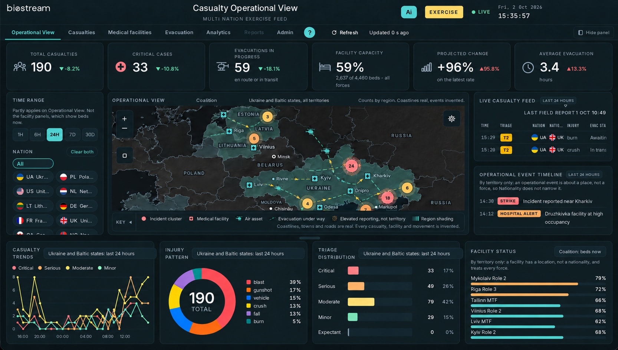Open the Estonia incident cluster numbered 3
The image size is (618, 350).
click(x=267, y=117)
